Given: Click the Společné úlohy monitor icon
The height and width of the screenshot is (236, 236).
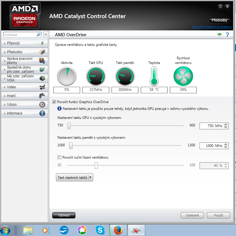Looking at the screenshot, I should tap(42, 70).
